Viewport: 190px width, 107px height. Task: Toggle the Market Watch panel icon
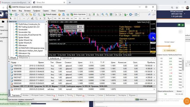pyautogui.click(x=23, y=15)
